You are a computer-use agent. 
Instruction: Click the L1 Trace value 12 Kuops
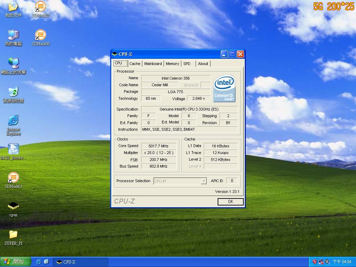coord(220,153)
